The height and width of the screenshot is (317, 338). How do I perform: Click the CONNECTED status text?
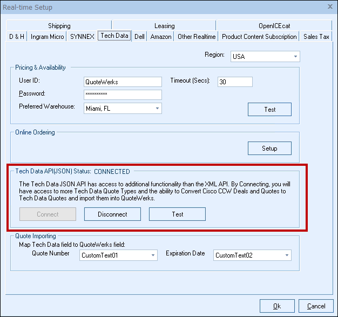point(112,171)
